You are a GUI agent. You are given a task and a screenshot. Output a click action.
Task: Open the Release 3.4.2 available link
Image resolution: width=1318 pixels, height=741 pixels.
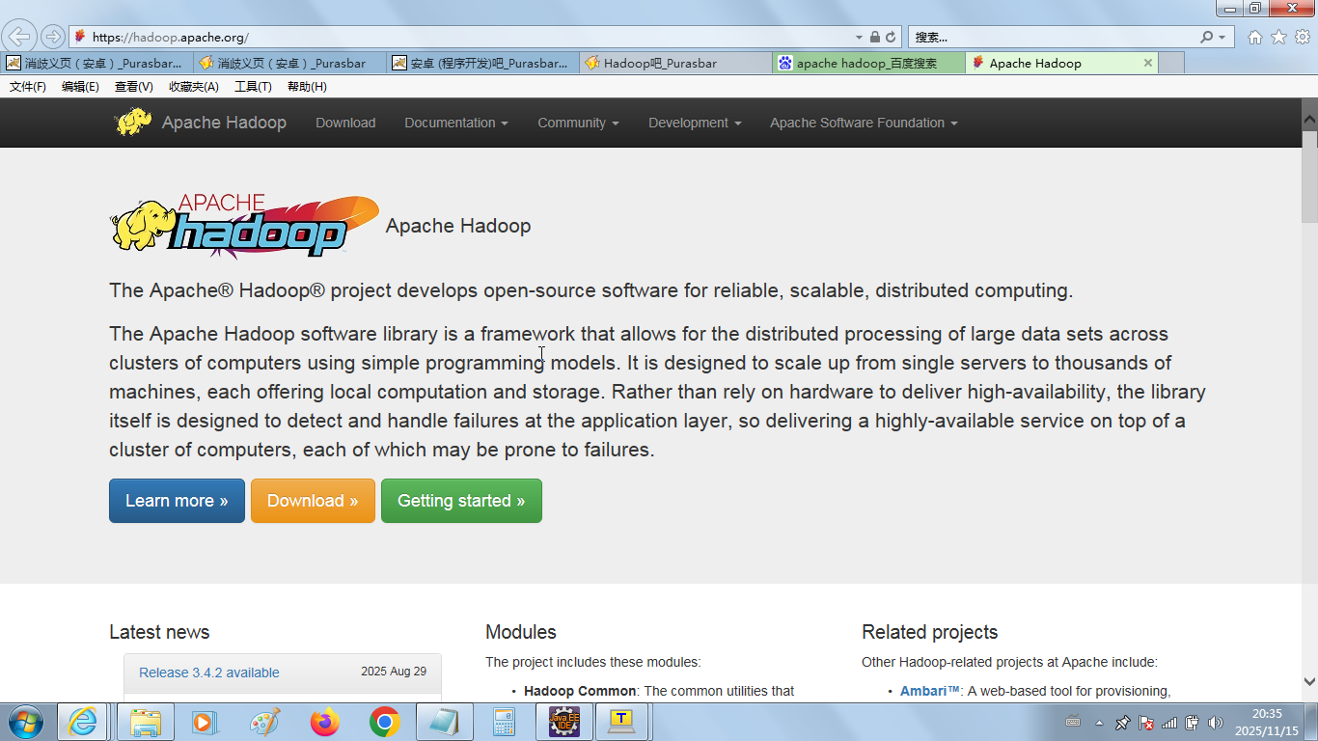pyautogui.click(x=209, y=672)
